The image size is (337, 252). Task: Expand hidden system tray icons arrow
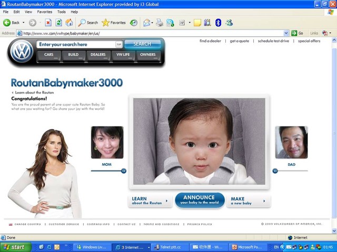pyautogui.click(x=282, y=247)
